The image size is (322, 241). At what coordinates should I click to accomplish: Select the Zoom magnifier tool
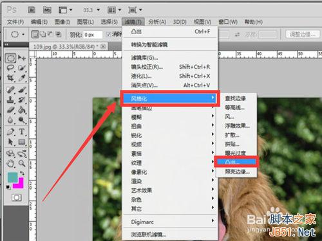click(x=22, y=164)
